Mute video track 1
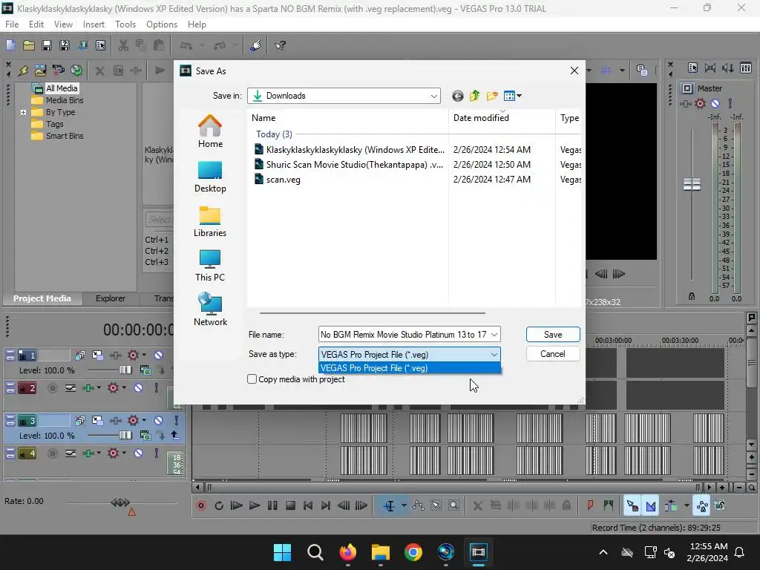760x570 pixels. (159, 356)
